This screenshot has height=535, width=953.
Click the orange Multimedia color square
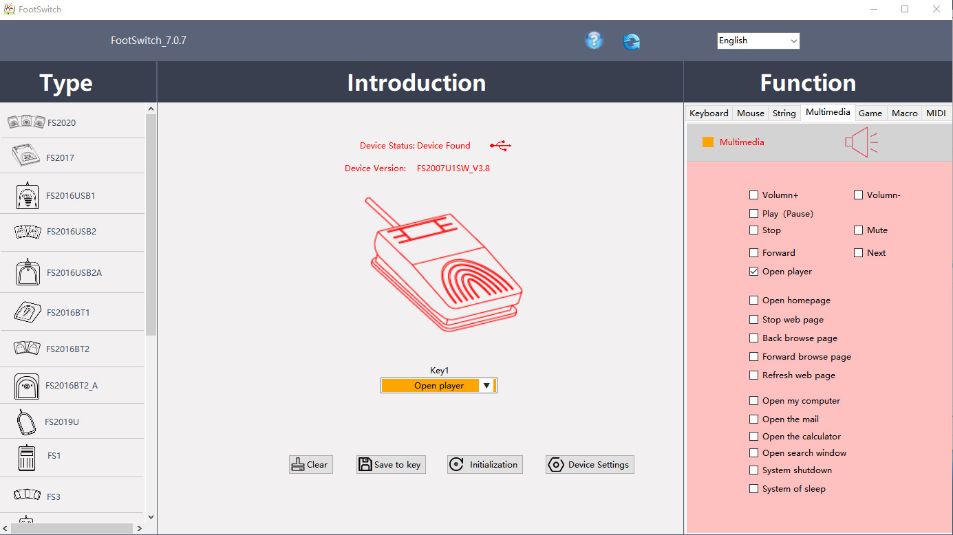[708, 142]
